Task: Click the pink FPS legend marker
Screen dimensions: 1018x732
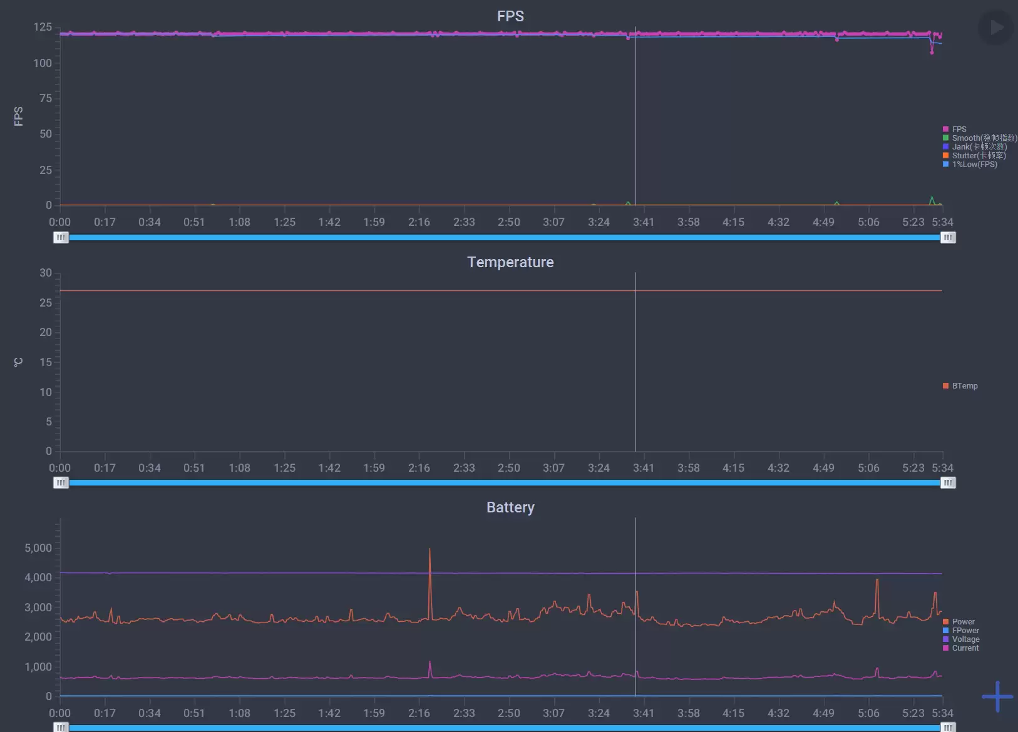Action: pyautogui.click(x=945, y=129)
